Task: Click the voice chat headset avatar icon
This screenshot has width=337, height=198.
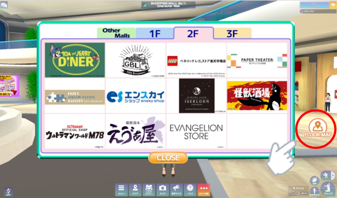Action: (333, 5)
